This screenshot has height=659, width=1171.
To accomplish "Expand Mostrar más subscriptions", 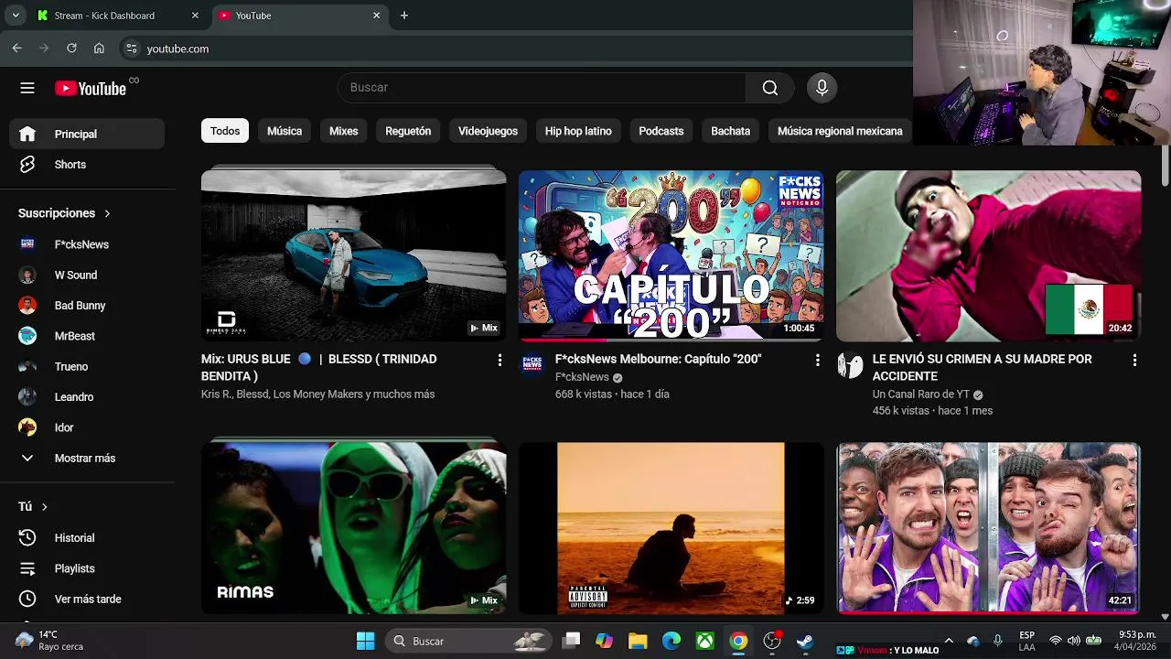I will point(87,458).
